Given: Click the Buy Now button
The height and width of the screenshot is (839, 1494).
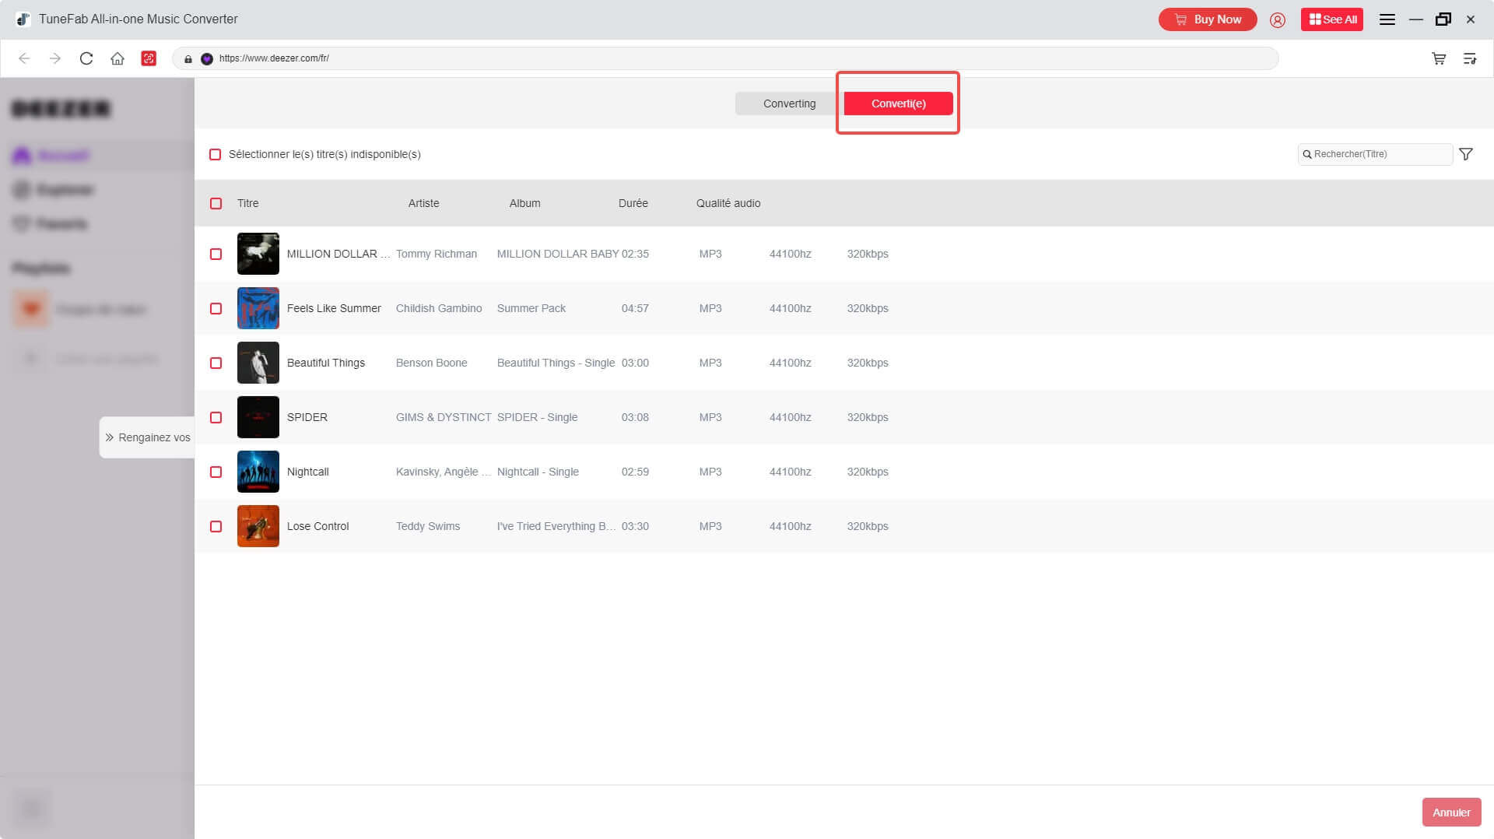Looking at the screenshot, I should point(1208,19).
